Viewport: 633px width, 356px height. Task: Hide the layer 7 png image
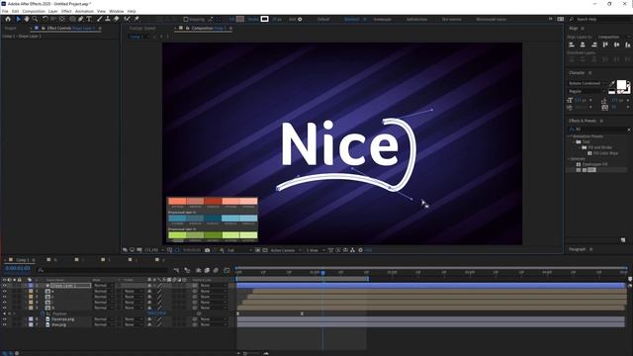(x=4, y=324)
